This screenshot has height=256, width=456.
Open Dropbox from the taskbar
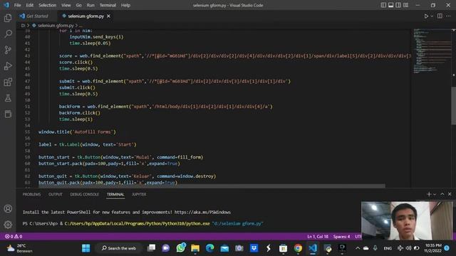click(254, 248)
